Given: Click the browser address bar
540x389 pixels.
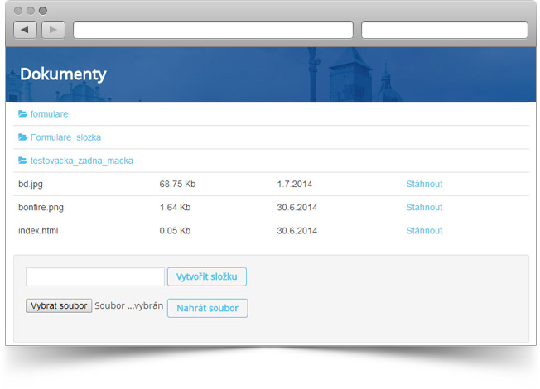Looking at the screenshot, I should pos(213,30).
